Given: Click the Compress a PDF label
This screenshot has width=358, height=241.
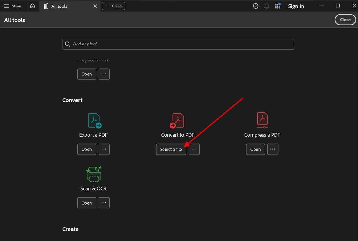Looking at the screenshot, I should (x=262, y=135).
